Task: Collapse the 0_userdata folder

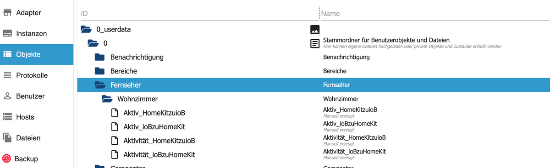Action: coord(86,30)
